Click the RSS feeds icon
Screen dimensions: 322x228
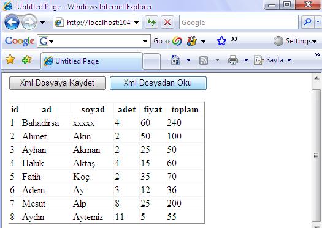coord(204,61)
